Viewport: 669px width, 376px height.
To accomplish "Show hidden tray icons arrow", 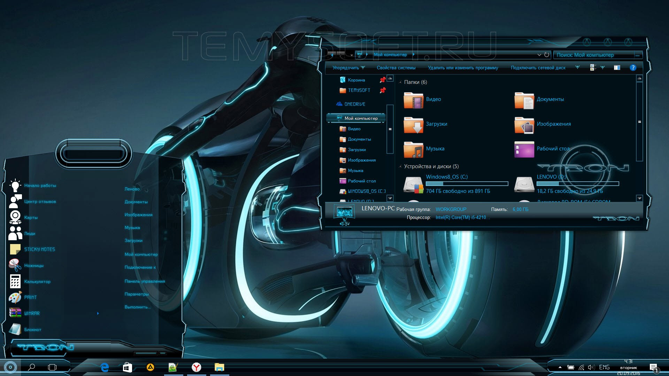I will [560, 367].
